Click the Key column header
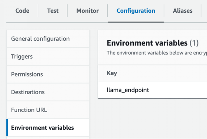 pyautogui.click(x=112, y=73)
